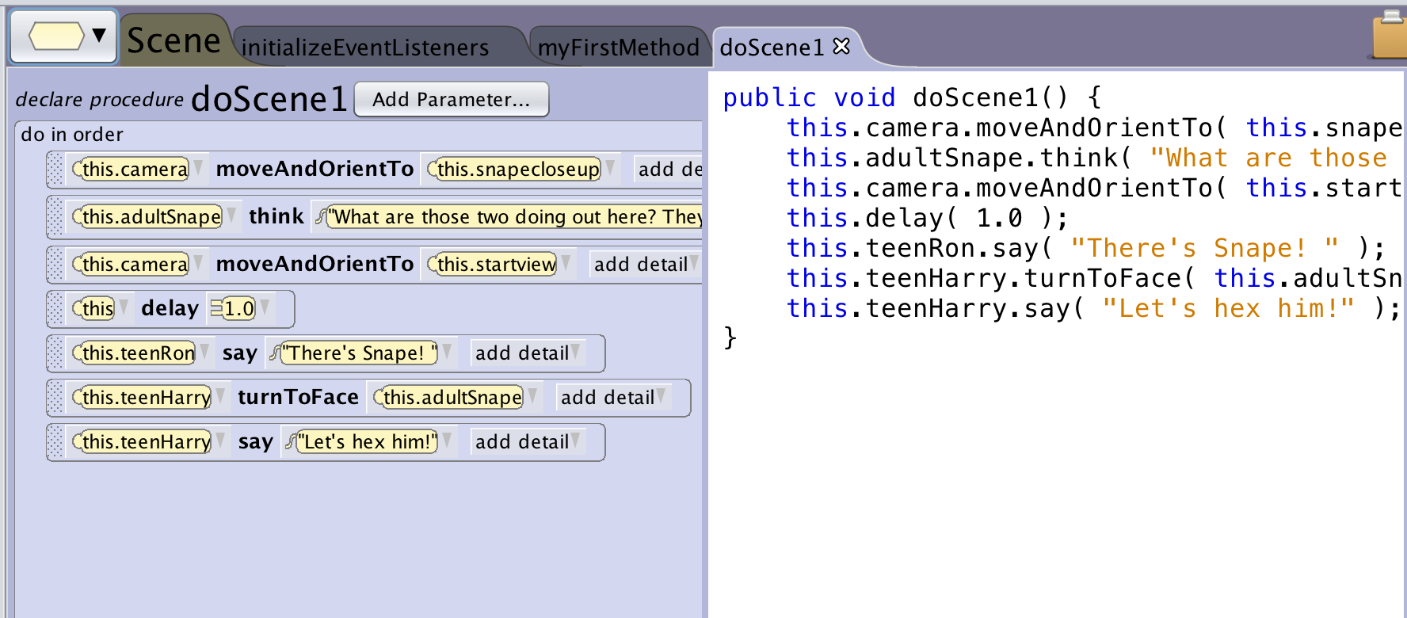Screen dimensions: 1407x618
Task: Open the delay 1.0 value dropdown
Action: (265, 308)
